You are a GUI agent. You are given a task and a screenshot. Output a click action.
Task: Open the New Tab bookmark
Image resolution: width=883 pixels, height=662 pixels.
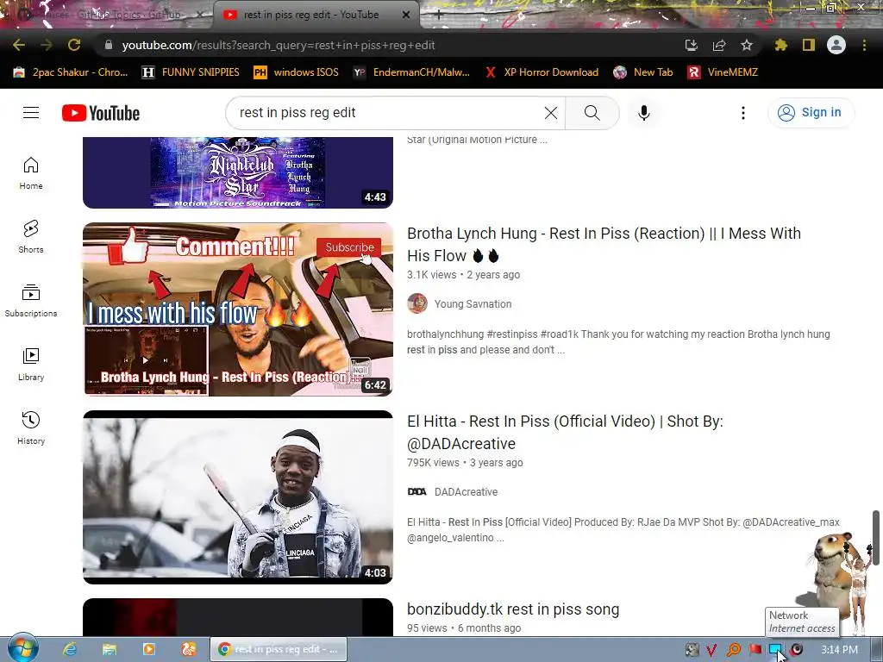click(x=643, y=72)
